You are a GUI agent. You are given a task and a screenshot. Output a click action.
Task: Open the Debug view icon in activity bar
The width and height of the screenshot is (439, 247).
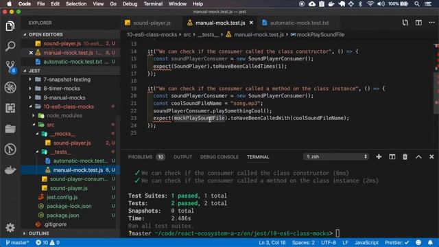coord(10,88)
